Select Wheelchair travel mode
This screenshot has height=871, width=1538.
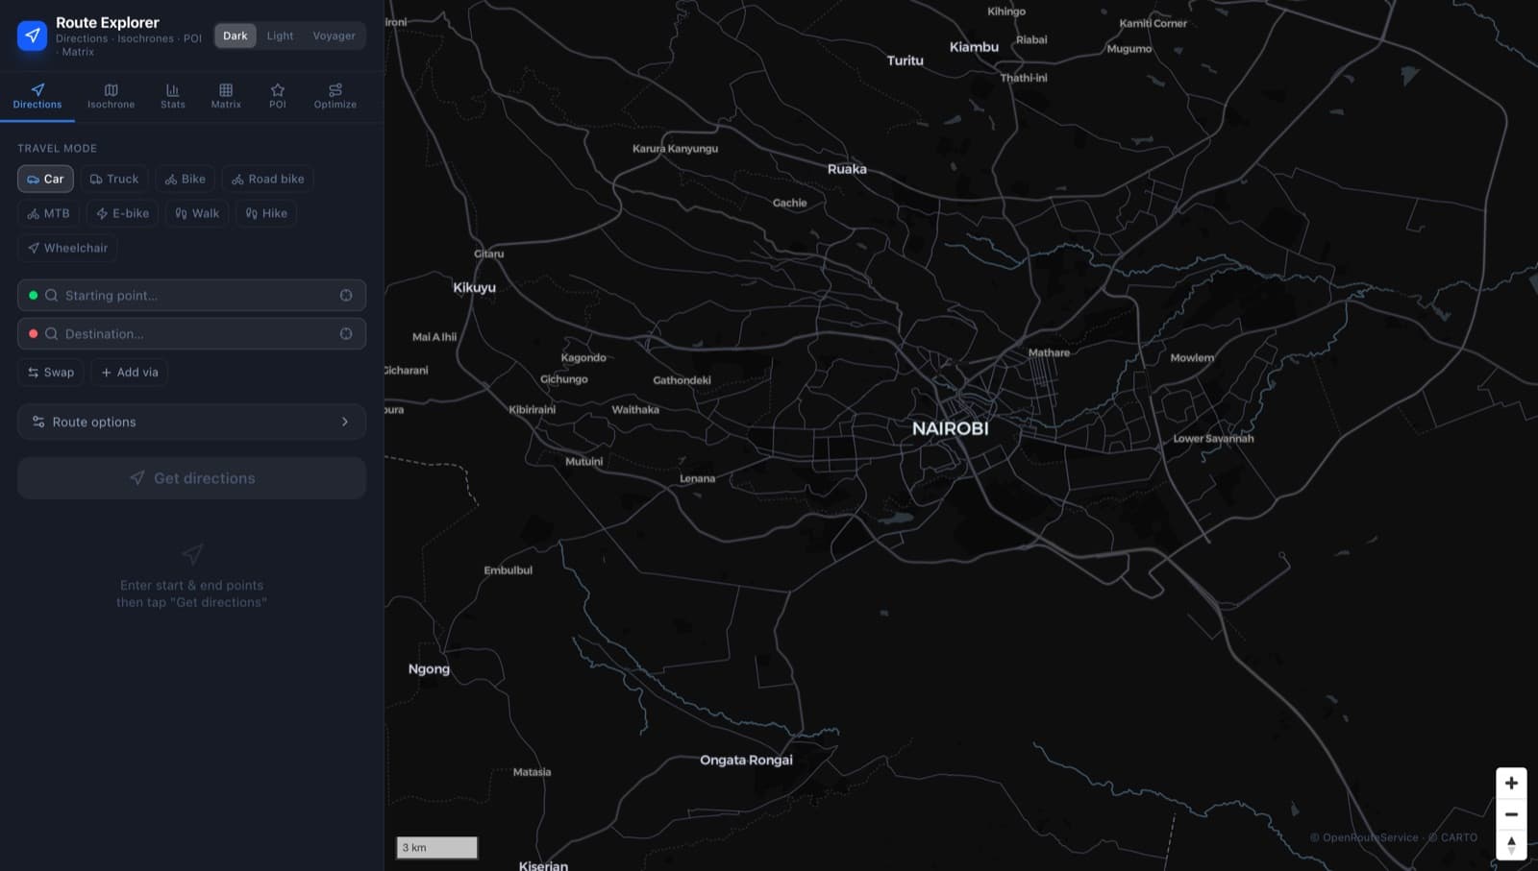67,248
